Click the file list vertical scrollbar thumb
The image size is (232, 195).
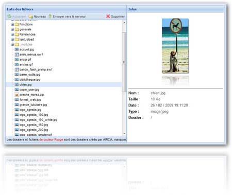point(124,62)
